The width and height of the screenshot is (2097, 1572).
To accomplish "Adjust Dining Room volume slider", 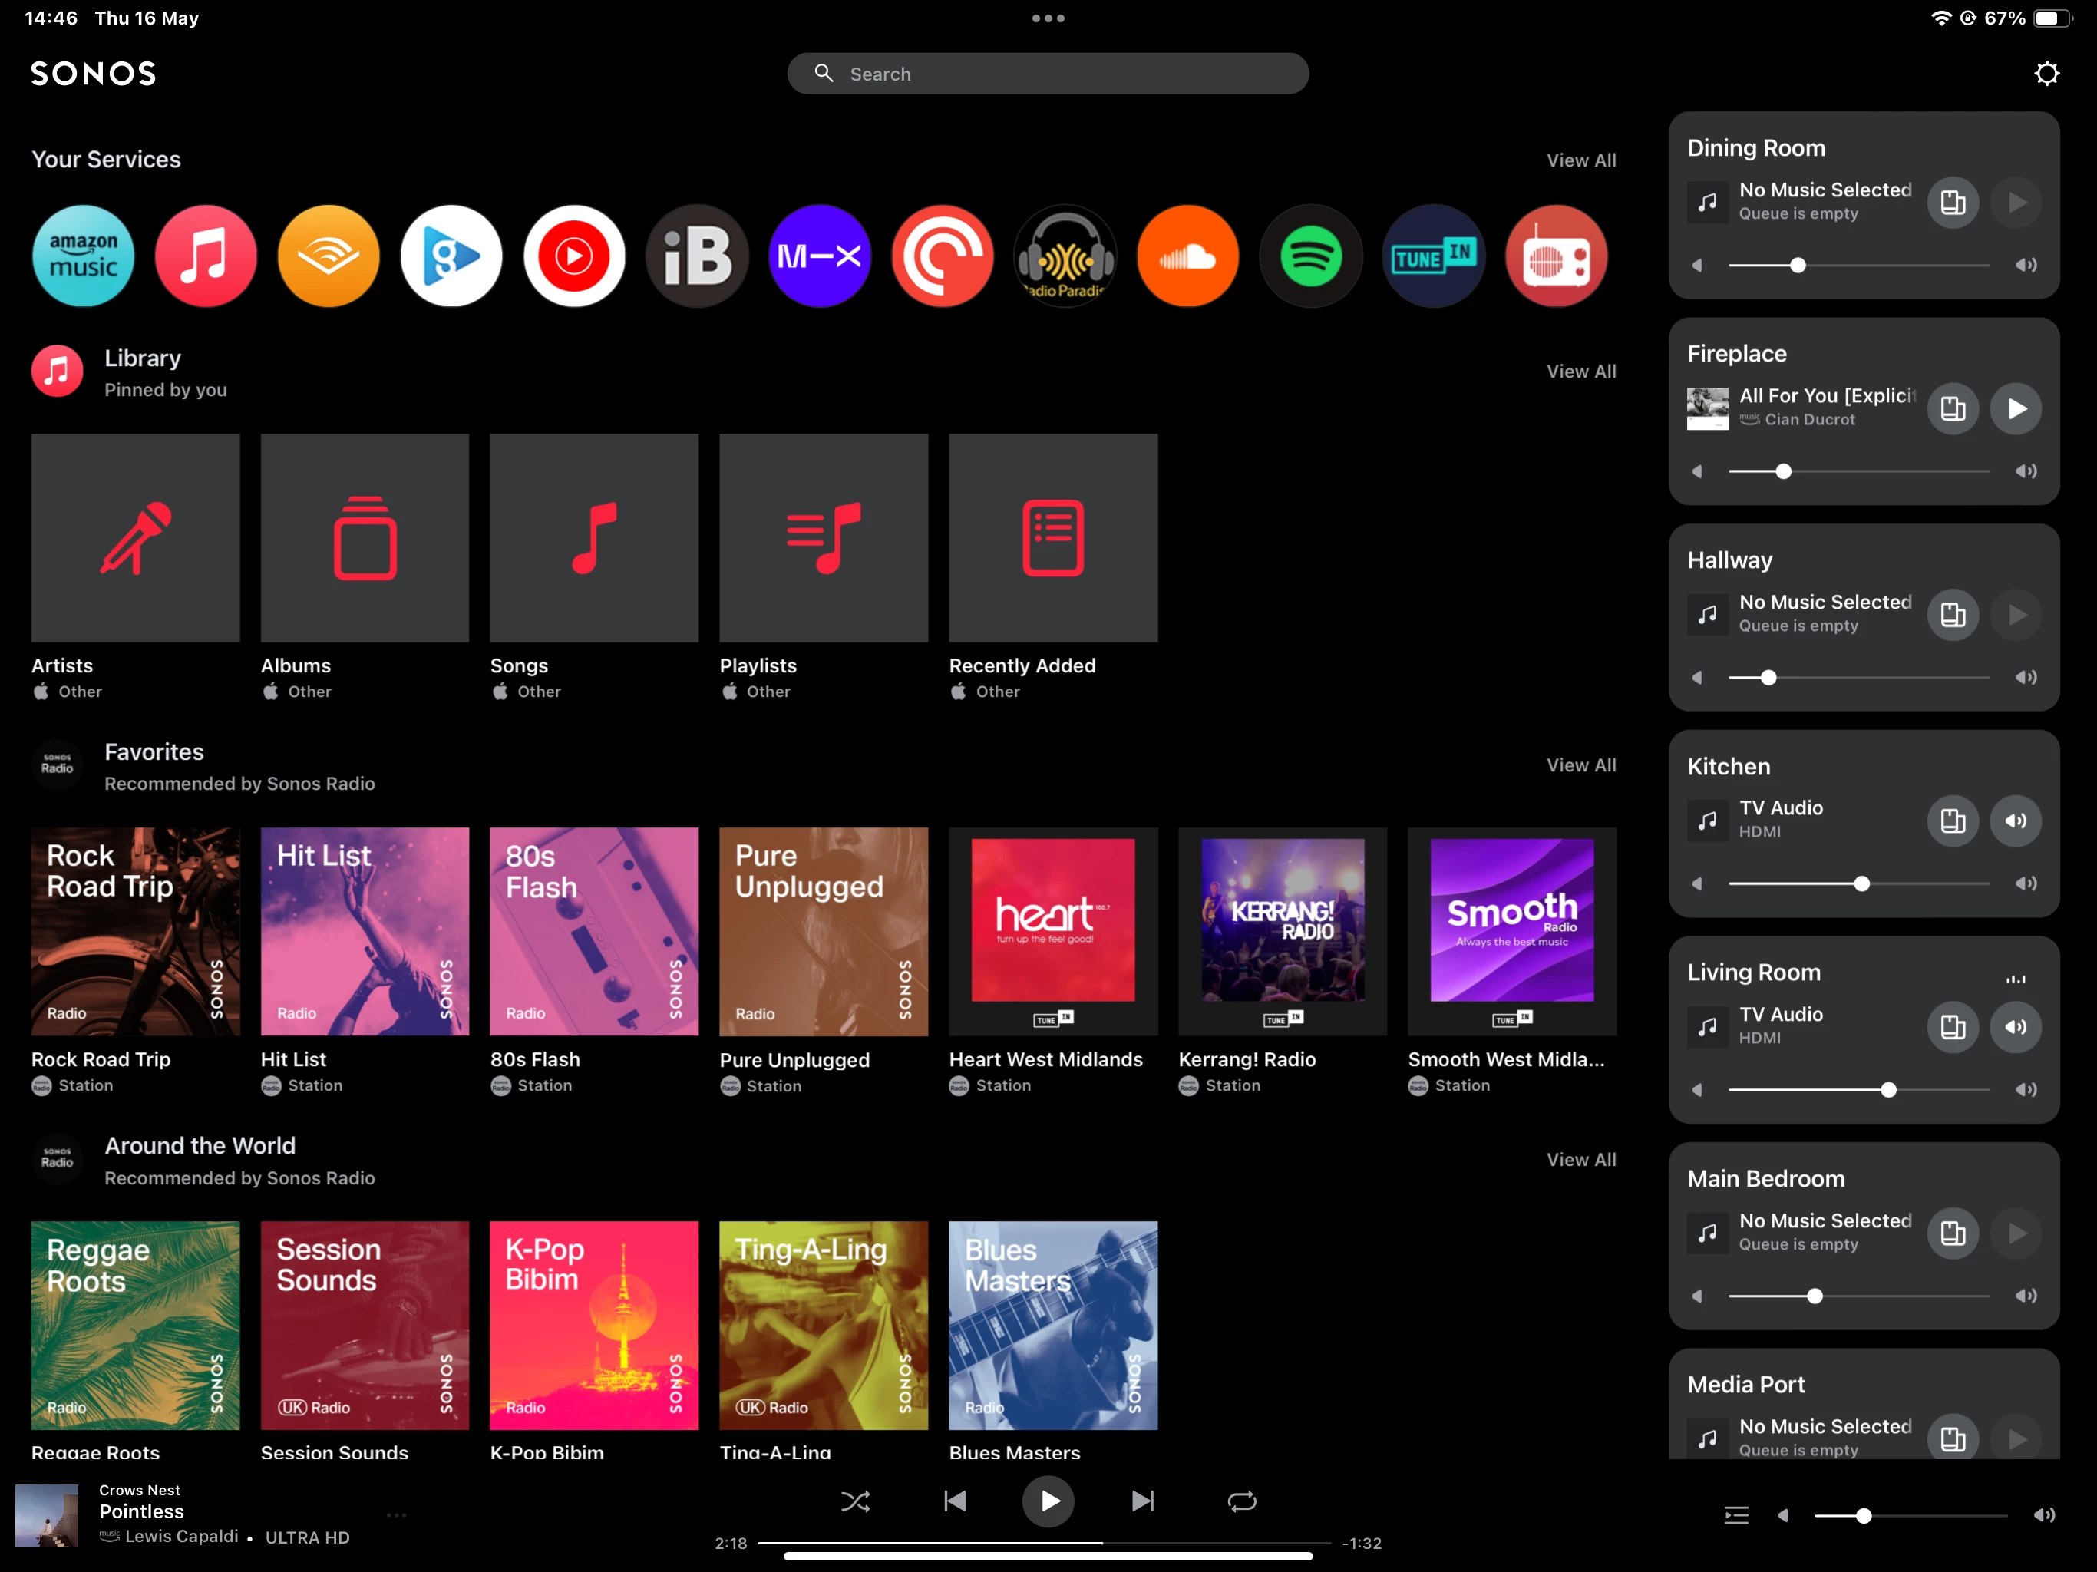I will pyautogui.click(x=1858, y=266).
